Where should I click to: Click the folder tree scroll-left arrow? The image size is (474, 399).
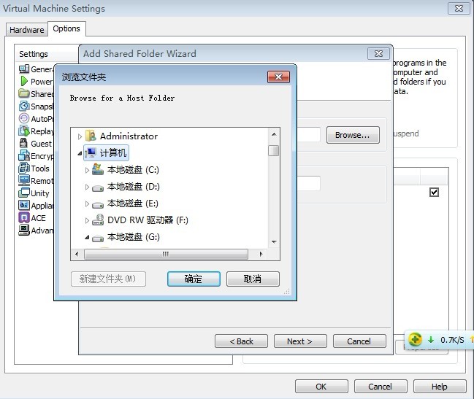(x=77, y=254)
